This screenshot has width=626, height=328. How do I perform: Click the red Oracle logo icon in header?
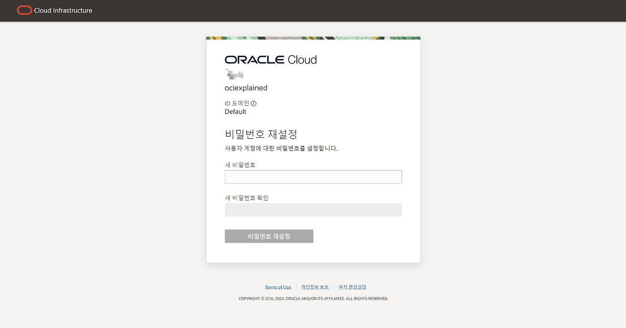[x=24, y=10]
